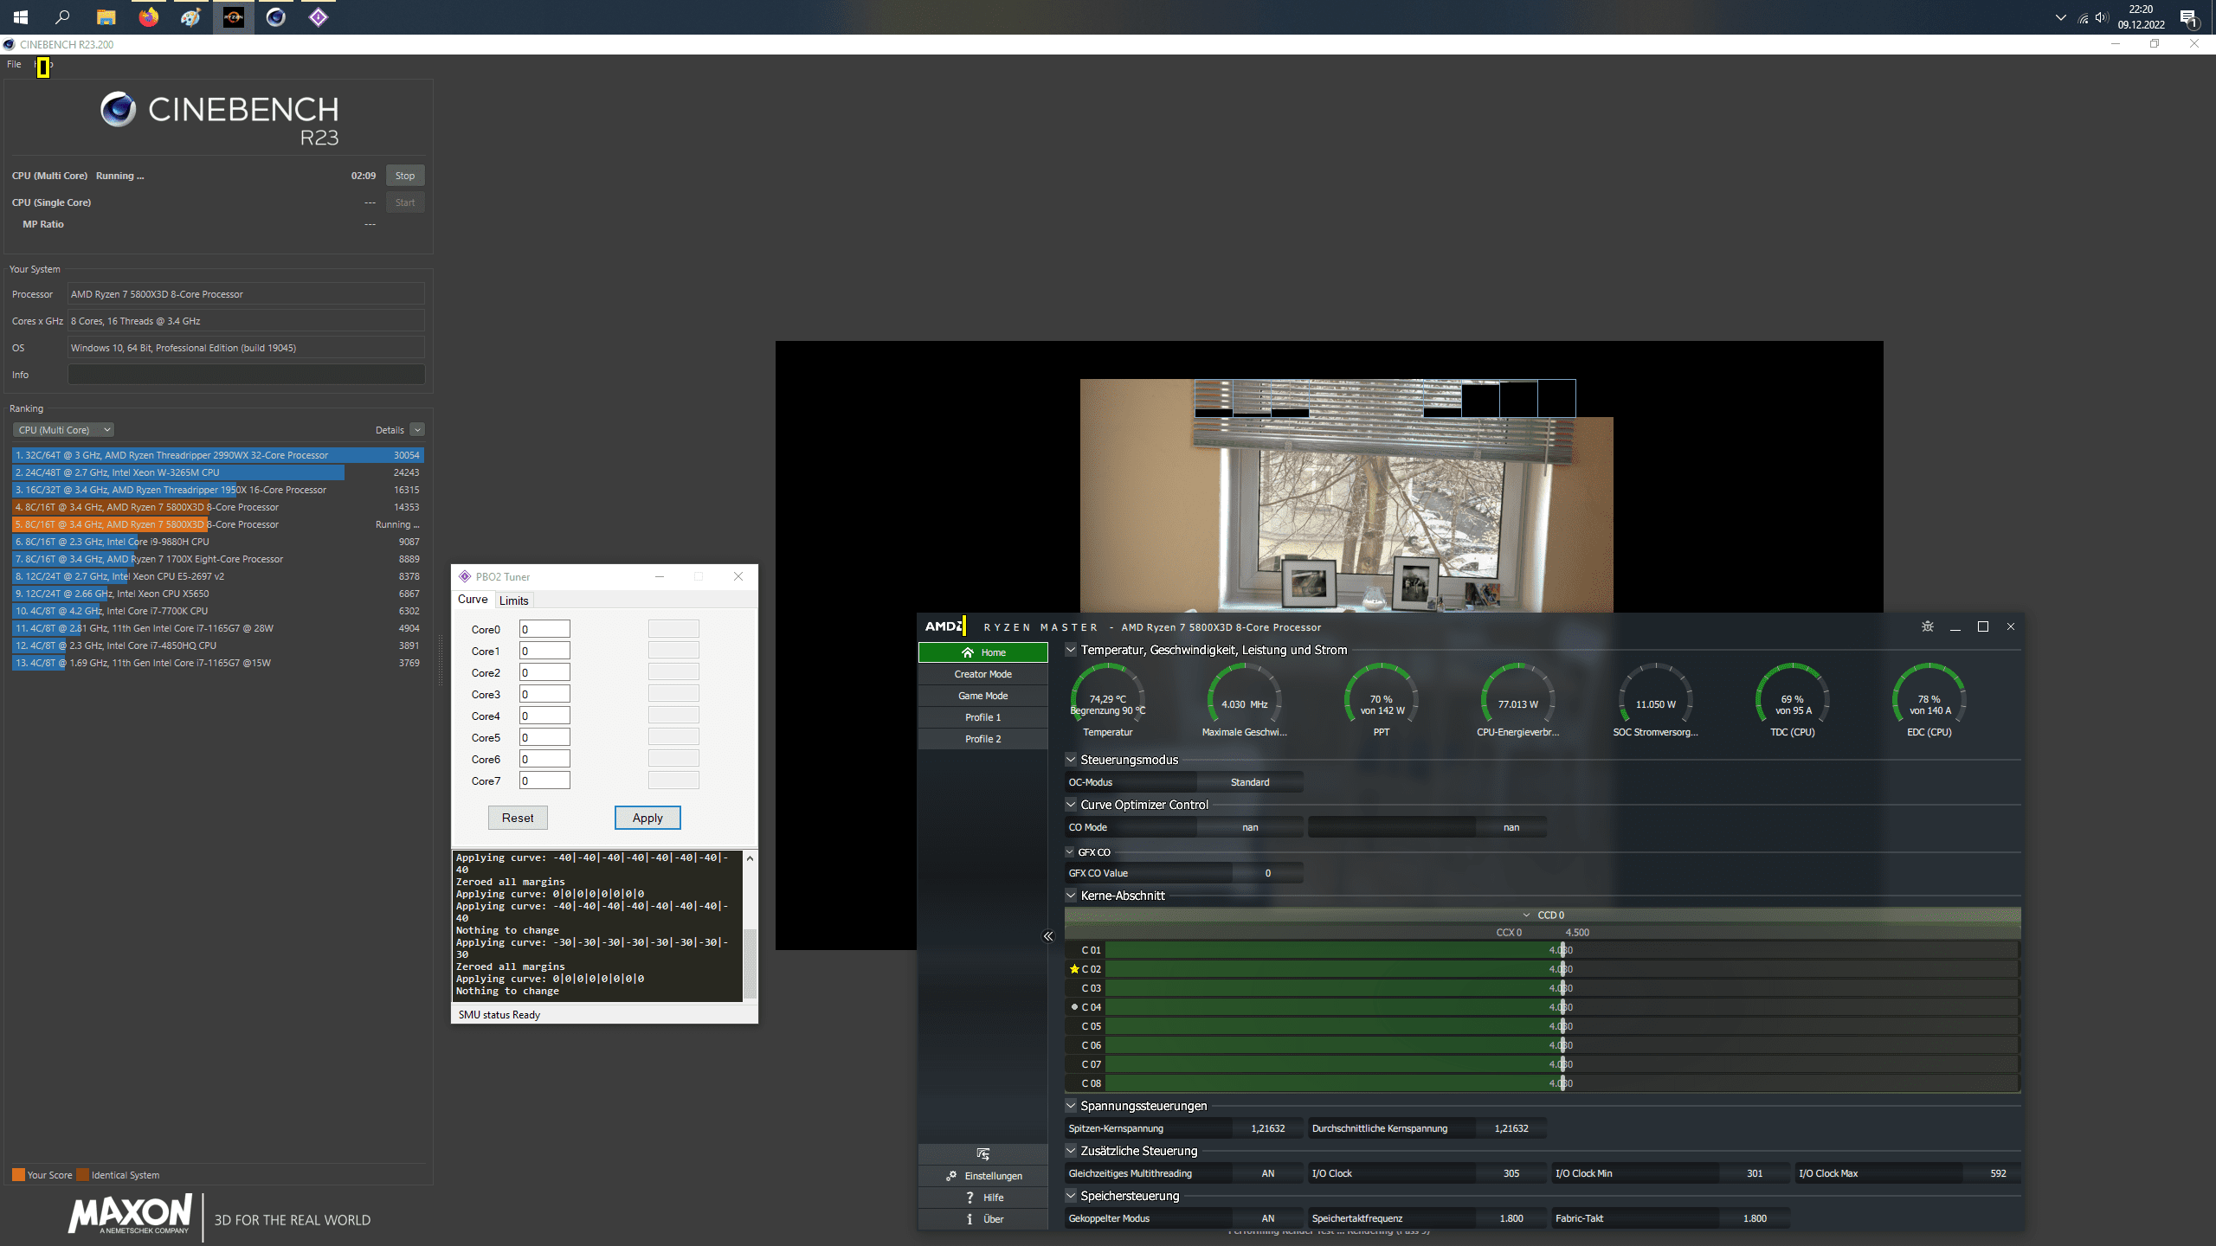Click the OC-Modus Standard value
The image size is (2216, 1246).
point(1249,782)
